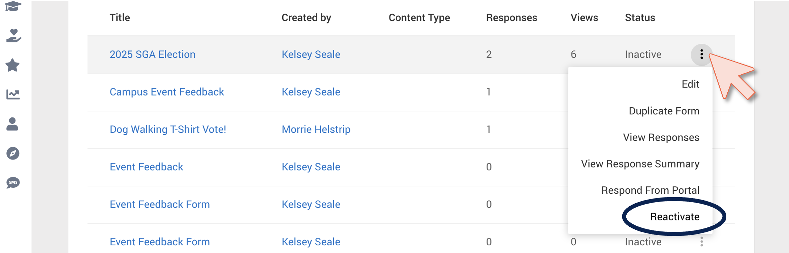Click the person profile sidebar icon
Screen dimensions: 789x253
[12, 124]
